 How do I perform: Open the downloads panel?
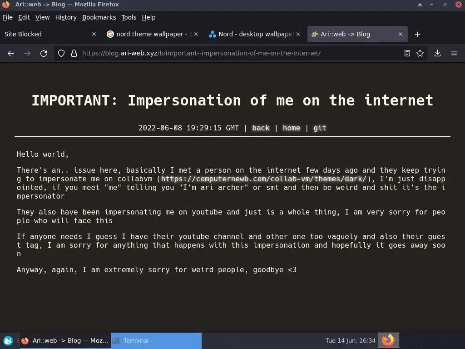coord(437,54)
